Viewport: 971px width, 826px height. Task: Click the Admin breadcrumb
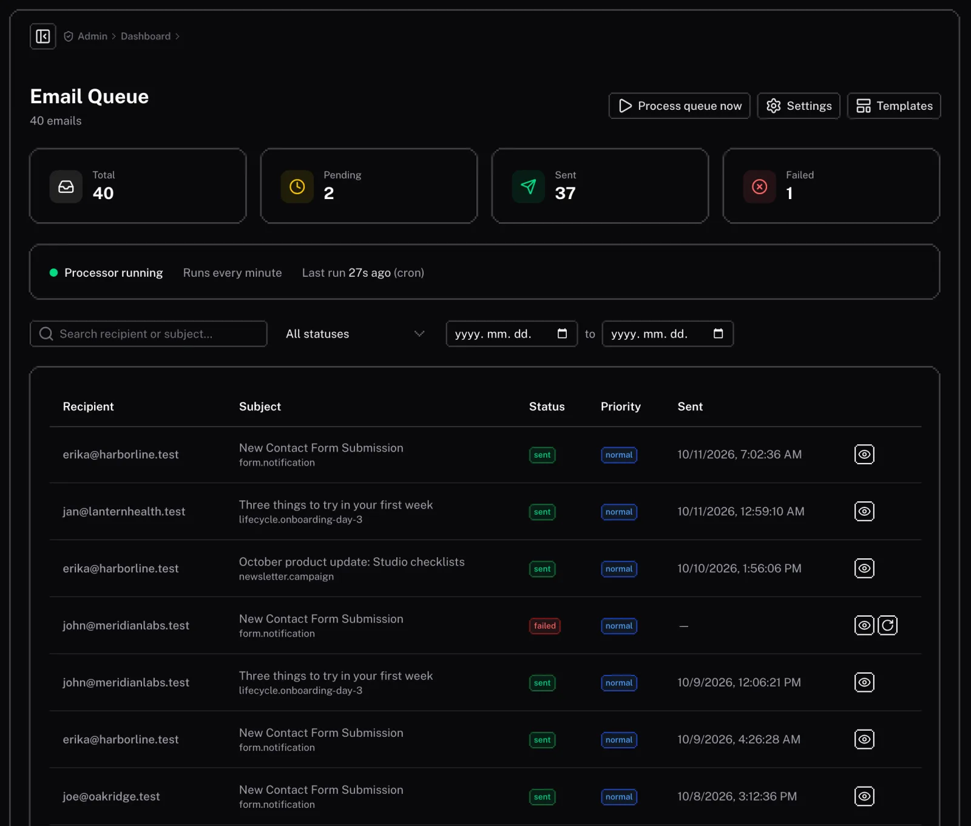point(92,36)
